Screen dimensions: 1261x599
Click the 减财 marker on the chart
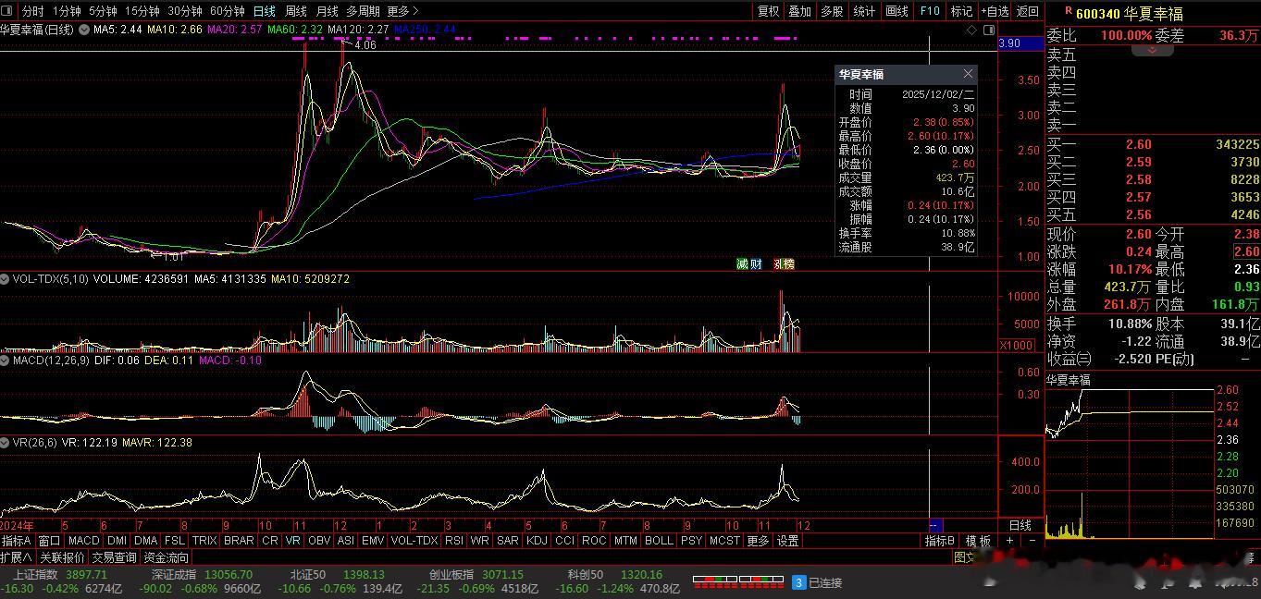tap(749, 264)
